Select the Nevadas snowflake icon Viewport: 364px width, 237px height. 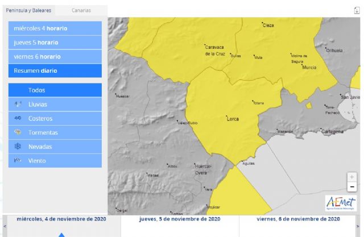coord(18,147)
